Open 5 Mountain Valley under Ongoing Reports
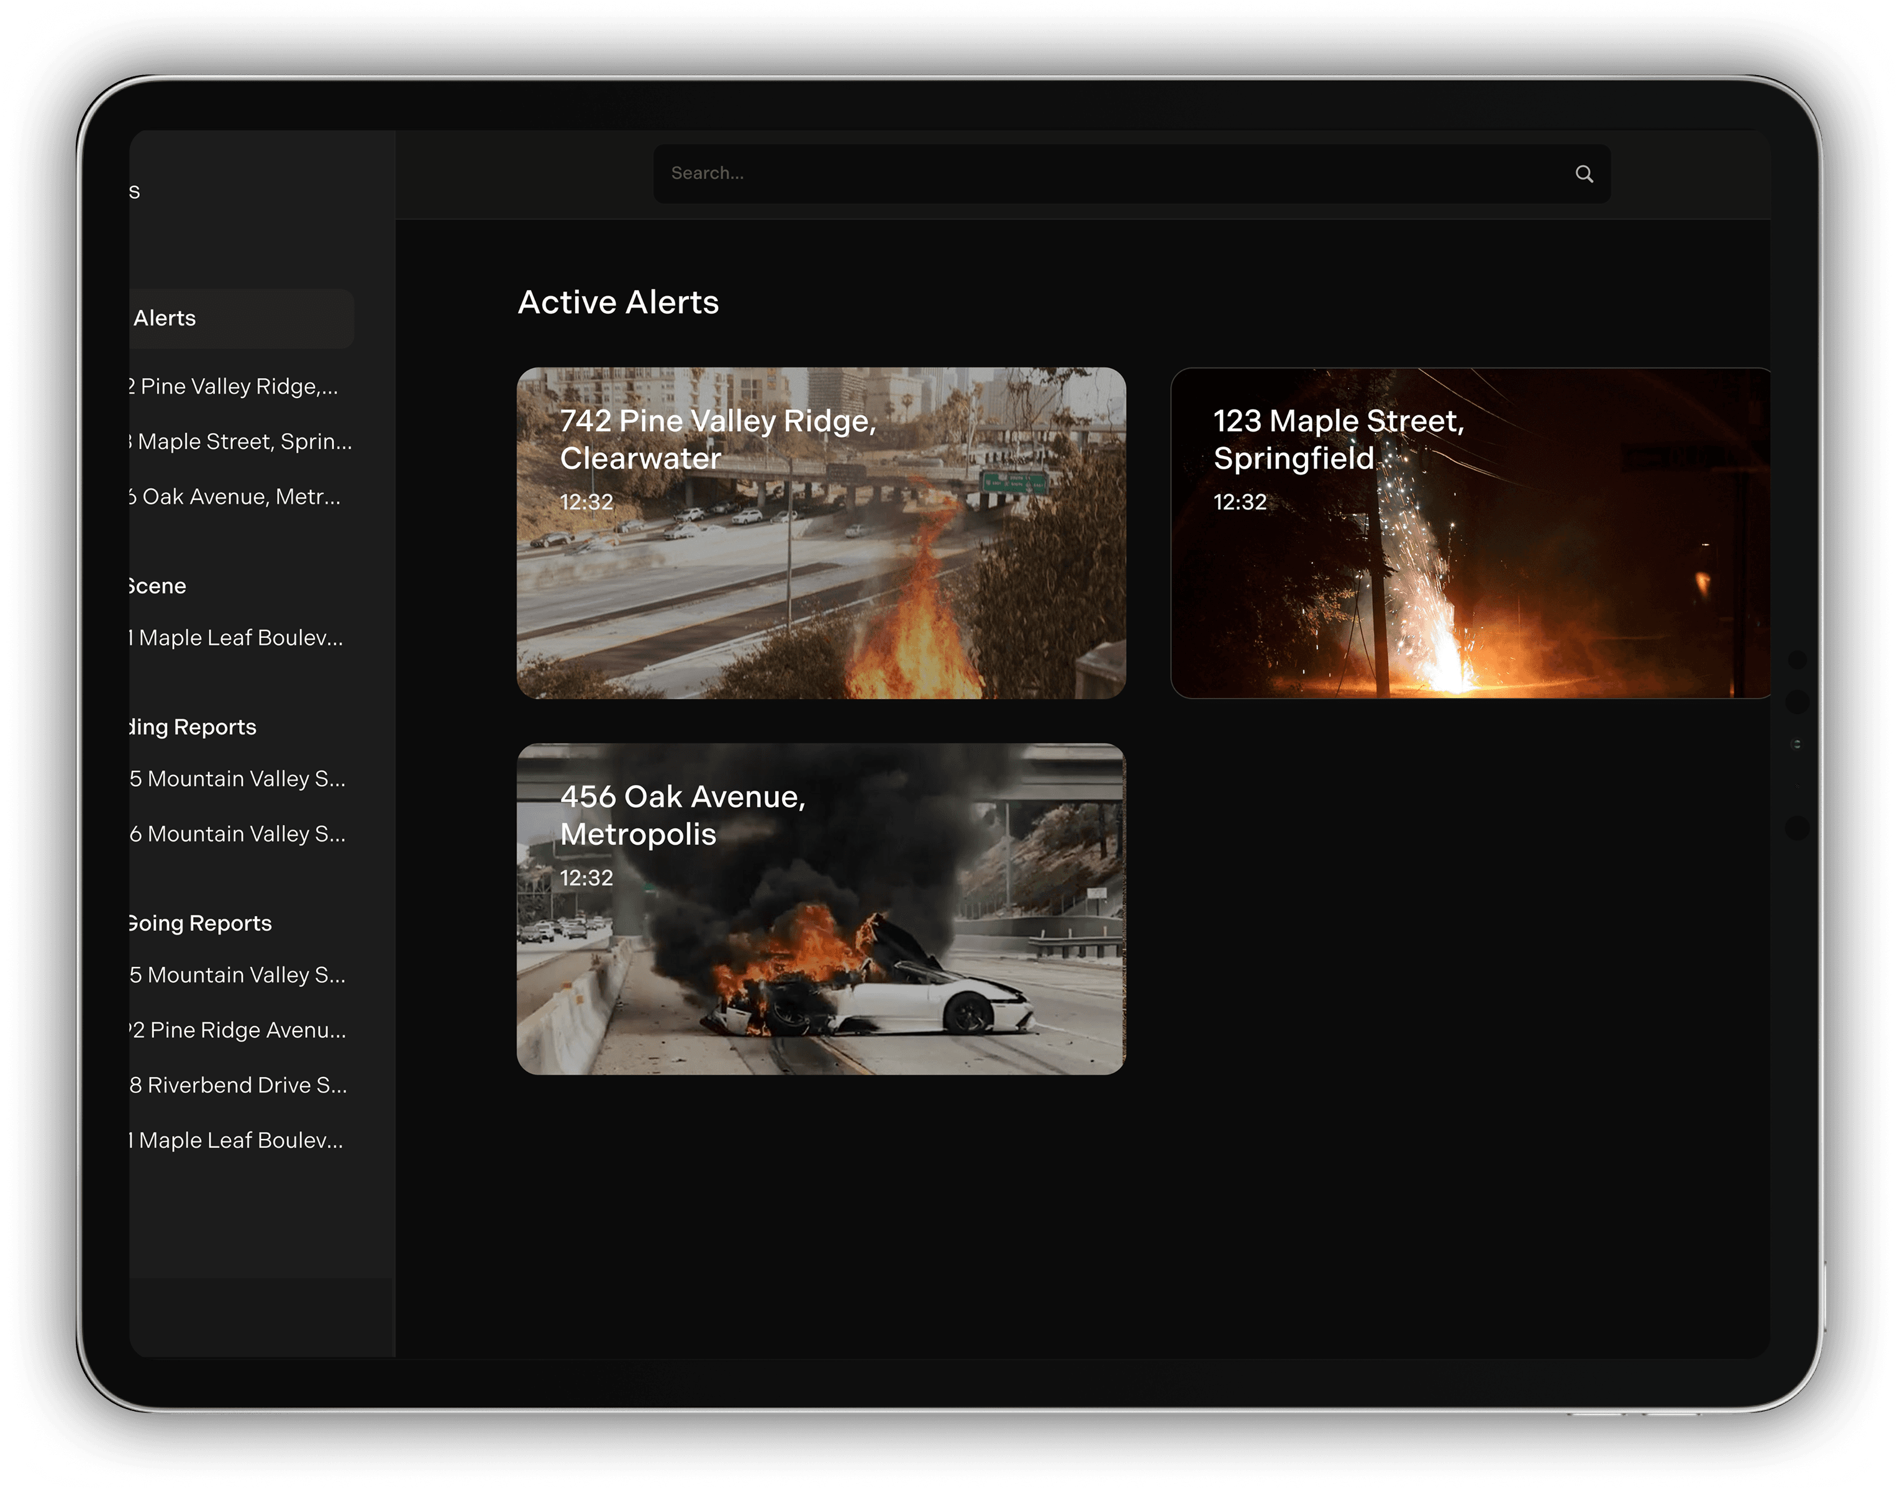Image resolution: width=1897 pixels, height=1488 pixels. pos(239,975)
